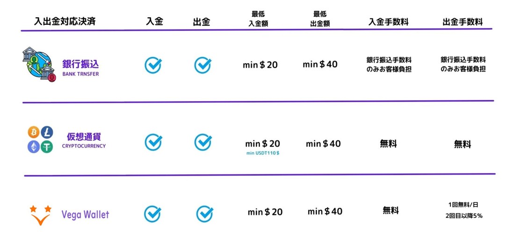This screenshot has height=246, width=513.
Task: Click the Ethereum coin icon
Action: coord(33,147)
